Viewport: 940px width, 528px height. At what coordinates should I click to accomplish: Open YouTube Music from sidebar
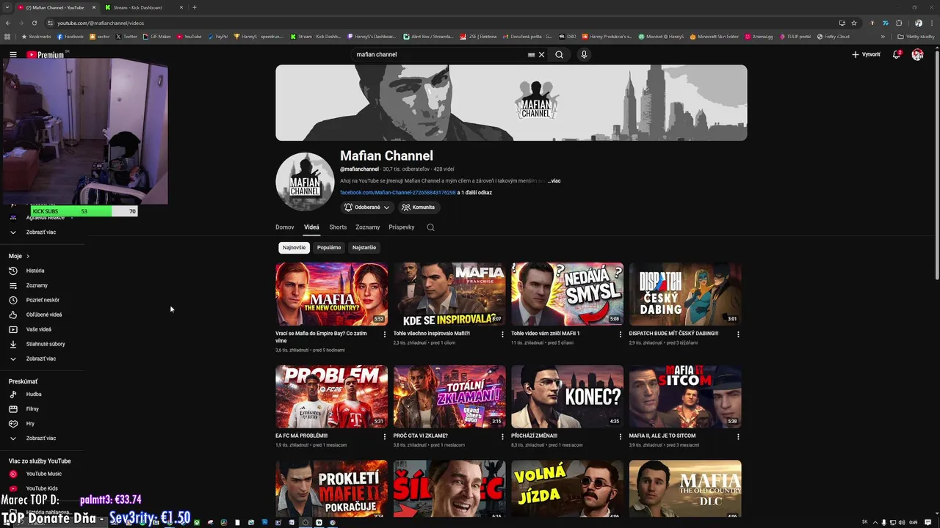click(43, 474)
